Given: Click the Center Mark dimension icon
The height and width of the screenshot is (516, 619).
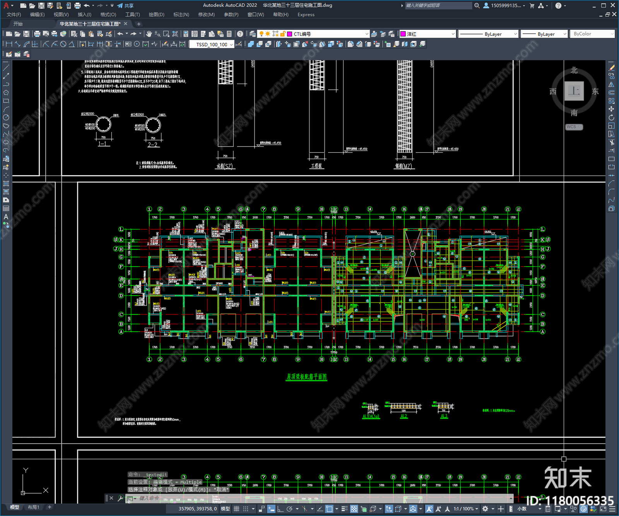Looking at the screenshot, I should click(137, 44).
